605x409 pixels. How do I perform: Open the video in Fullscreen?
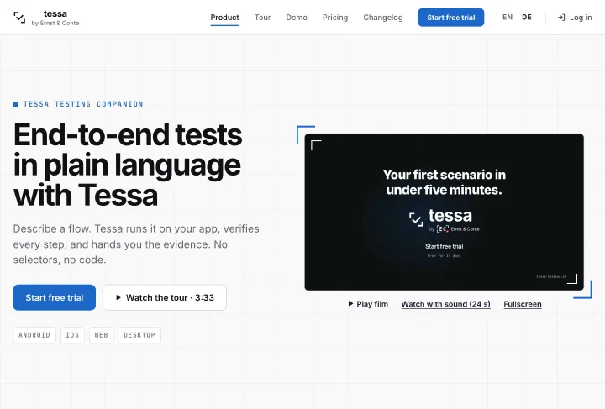point(523,304)
